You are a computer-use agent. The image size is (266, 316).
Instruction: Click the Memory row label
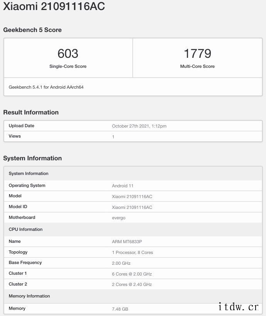(x=17, y=308)
